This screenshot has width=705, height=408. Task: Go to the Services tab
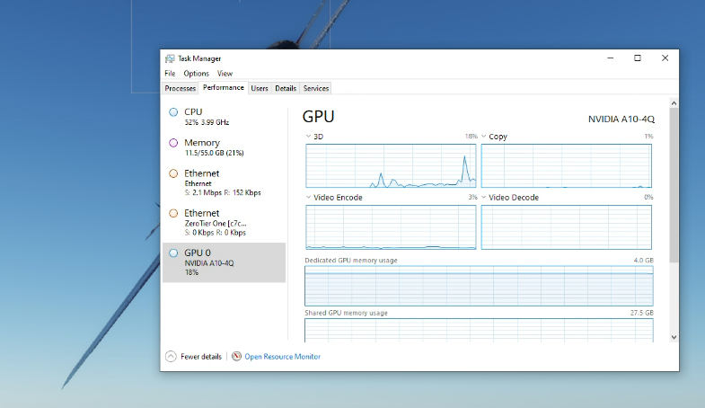pos(316,88)
